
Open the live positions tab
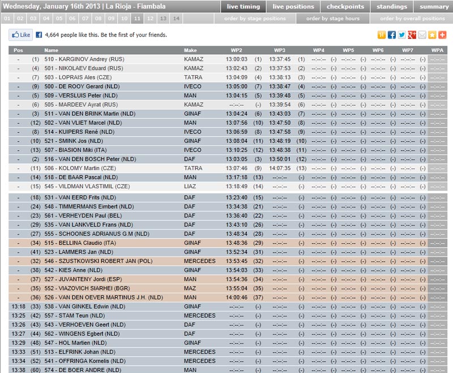293,7
